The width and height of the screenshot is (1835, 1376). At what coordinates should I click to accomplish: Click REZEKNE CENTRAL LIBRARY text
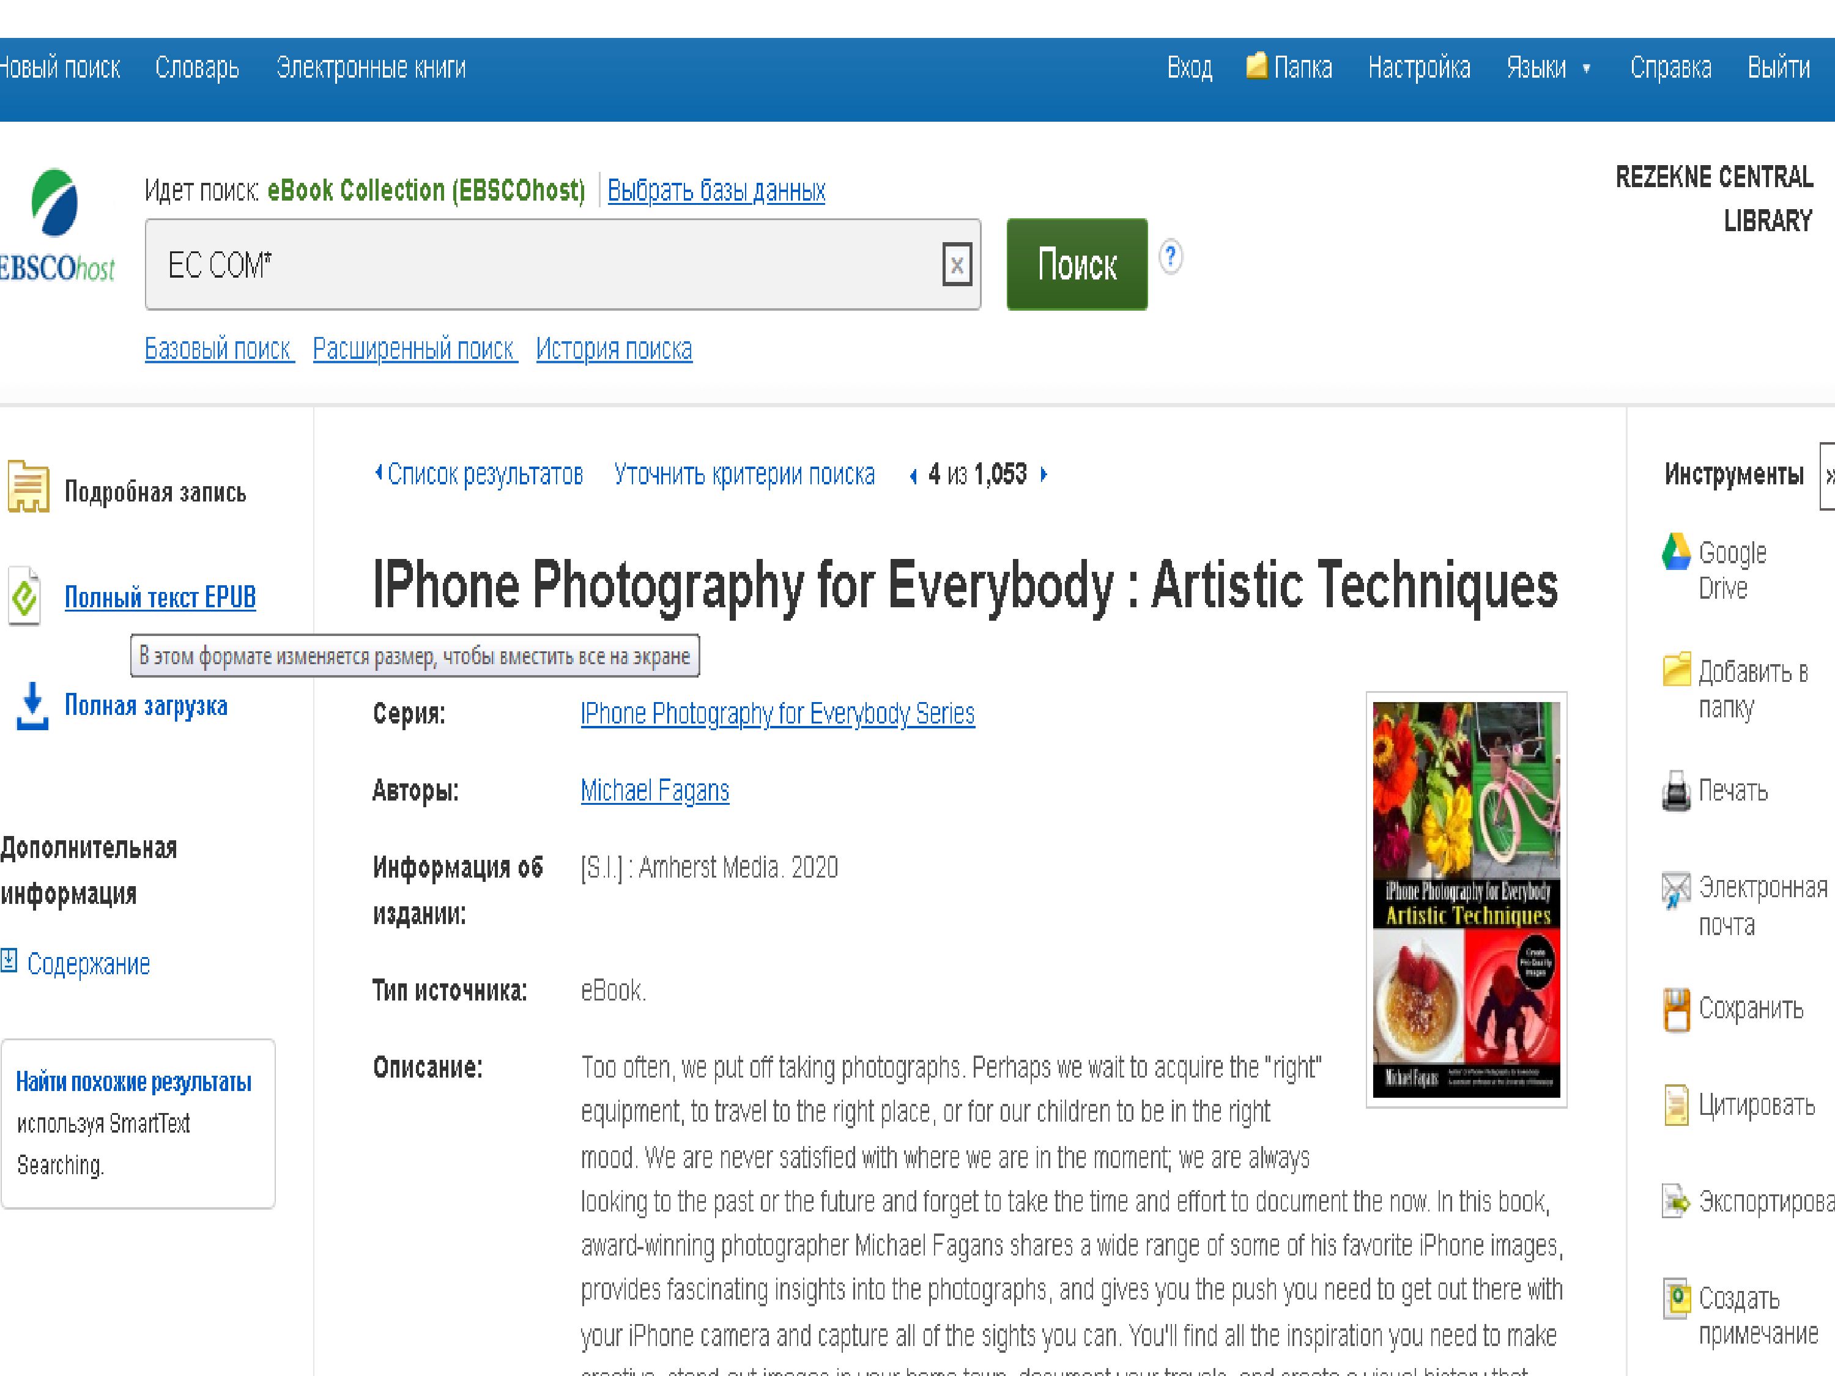click(1714, 199)
